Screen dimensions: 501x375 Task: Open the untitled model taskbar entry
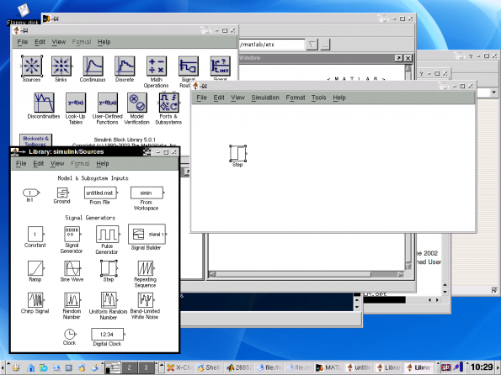click(x=359, y=367)
